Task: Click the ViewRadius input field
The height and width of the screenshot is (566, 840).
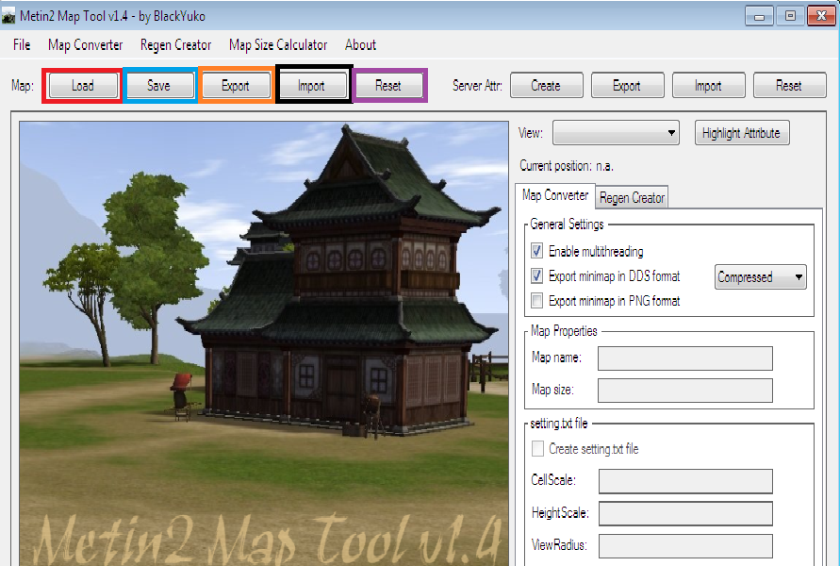Action: click(685, 545)
